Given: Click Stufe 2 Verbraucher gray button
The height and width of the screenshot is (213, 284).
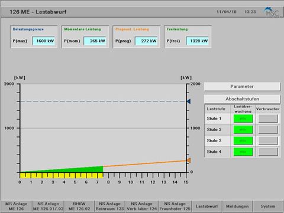Looking at the screenshot, I should point(268,130).
